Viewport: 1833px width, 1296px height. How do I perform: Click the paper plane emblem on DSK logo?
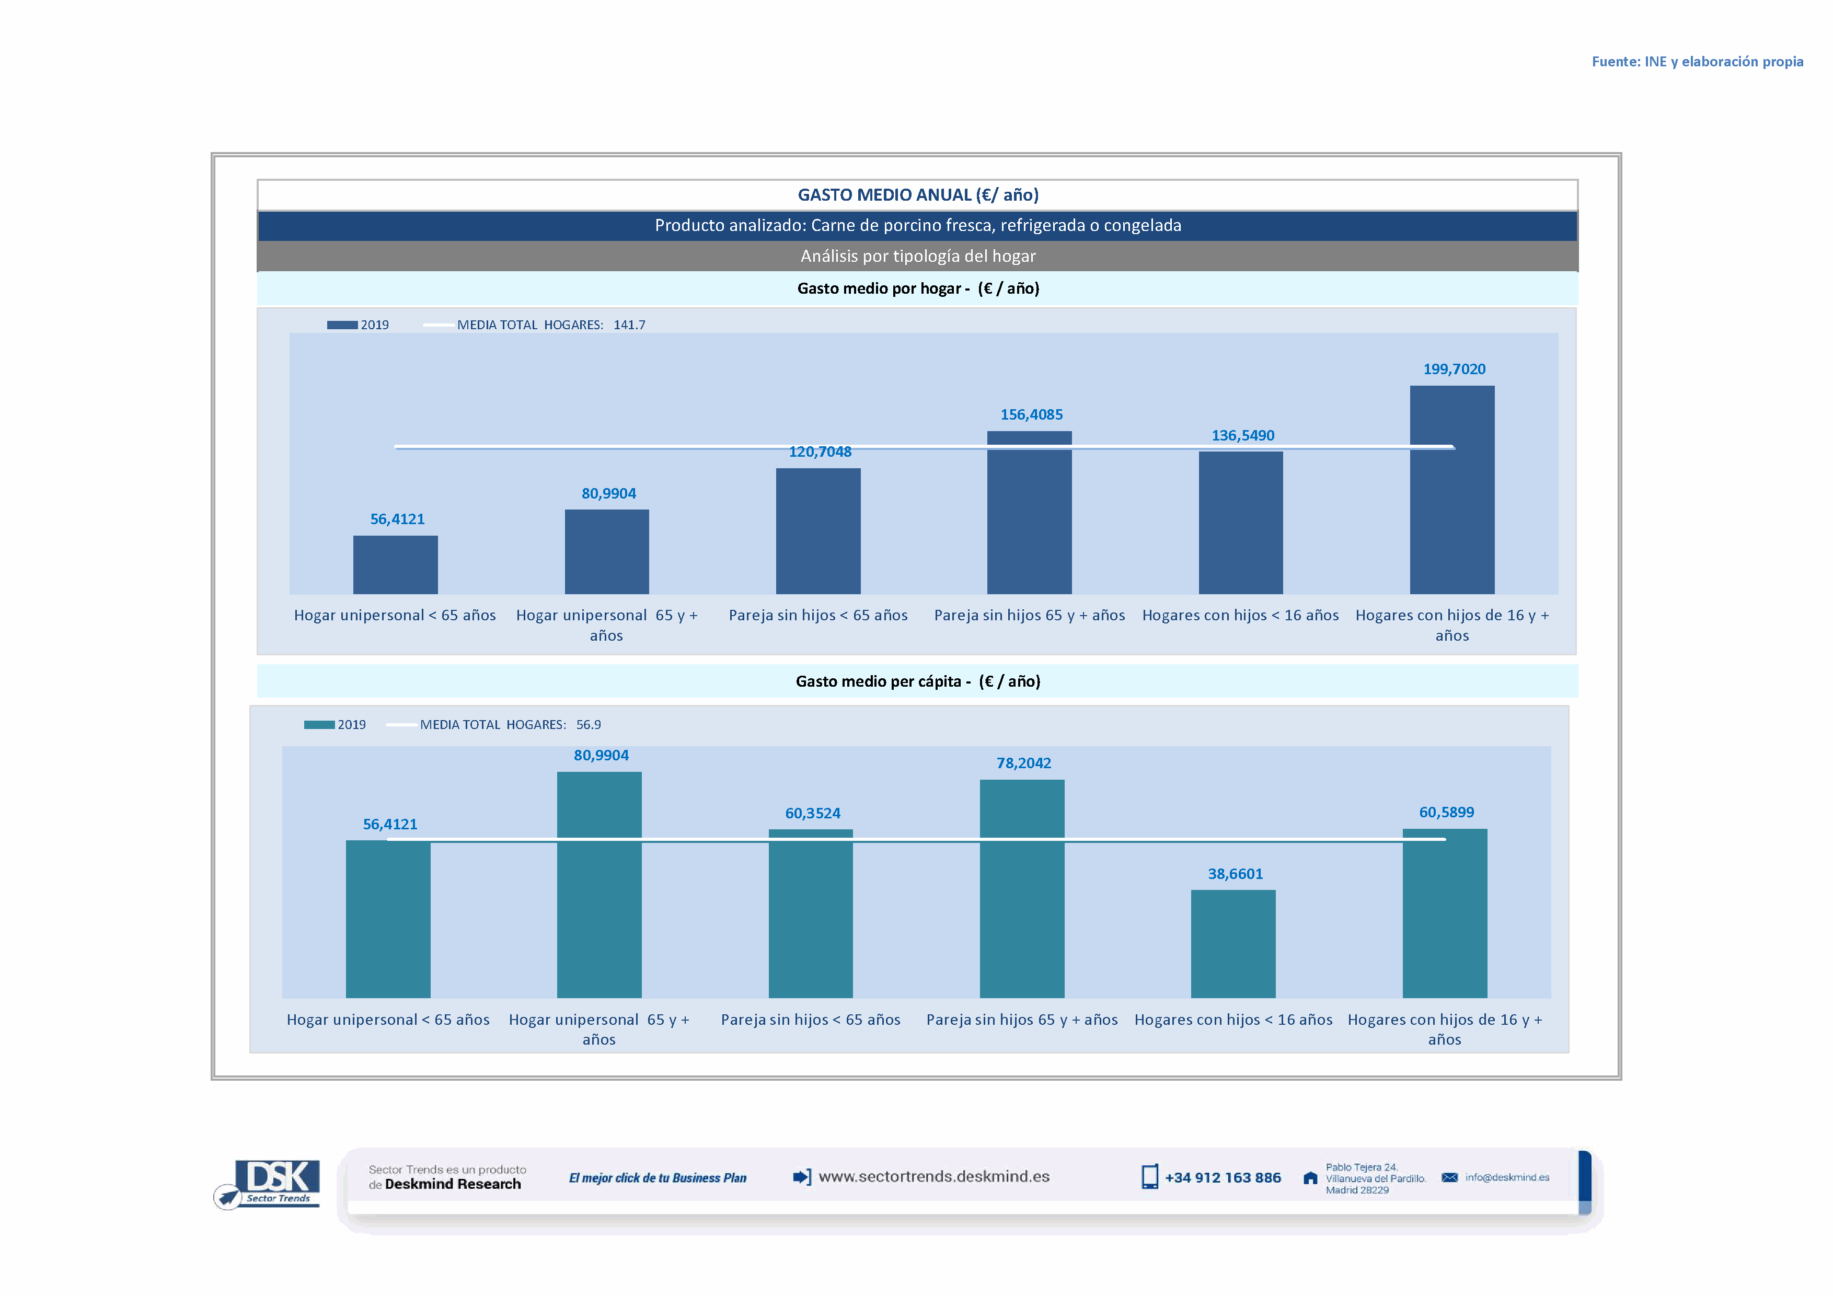227,1197
